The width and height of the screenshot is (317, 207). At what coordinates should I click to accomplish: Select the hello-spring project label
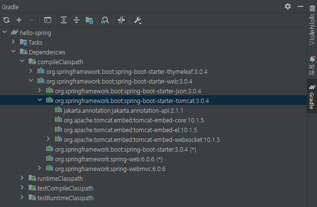point(36,33)
